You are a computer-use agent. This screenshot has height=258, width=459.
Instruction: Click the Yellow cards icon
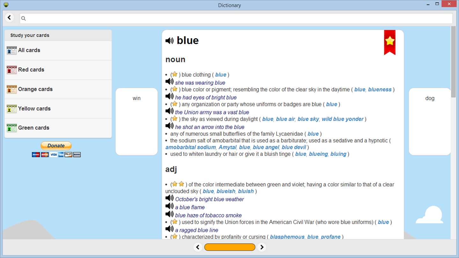(x=11, y=109)
